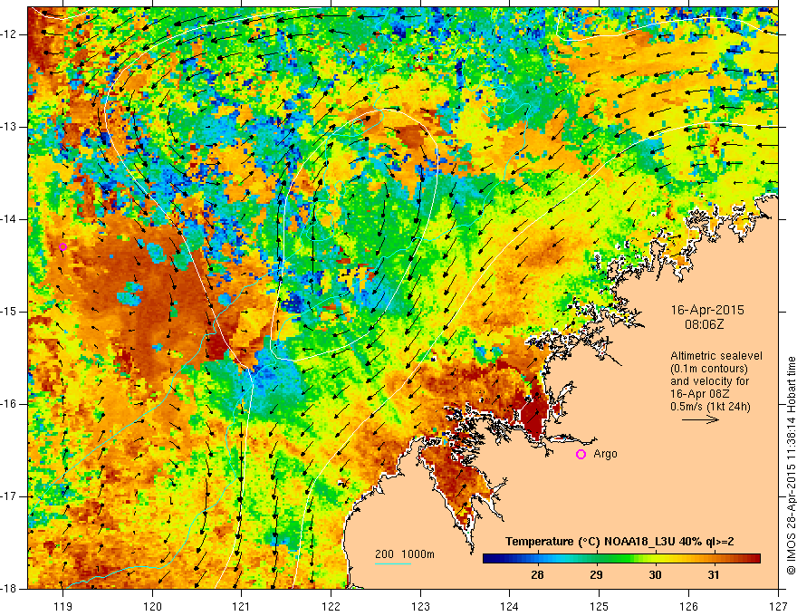The height and width of the screenshot is (616, 797).
Task: Click the colorbar tick label 28
Action: (537, 575)
